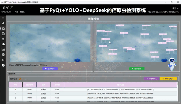Select coordinates starting with 369.6044921875
Image resolution: width=181 pixels, height=104 pixels.
pos(120,93)
